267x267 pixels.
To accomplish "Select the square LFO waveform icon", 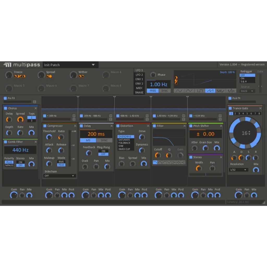I will pyautogui.click(x=200, y=90).
